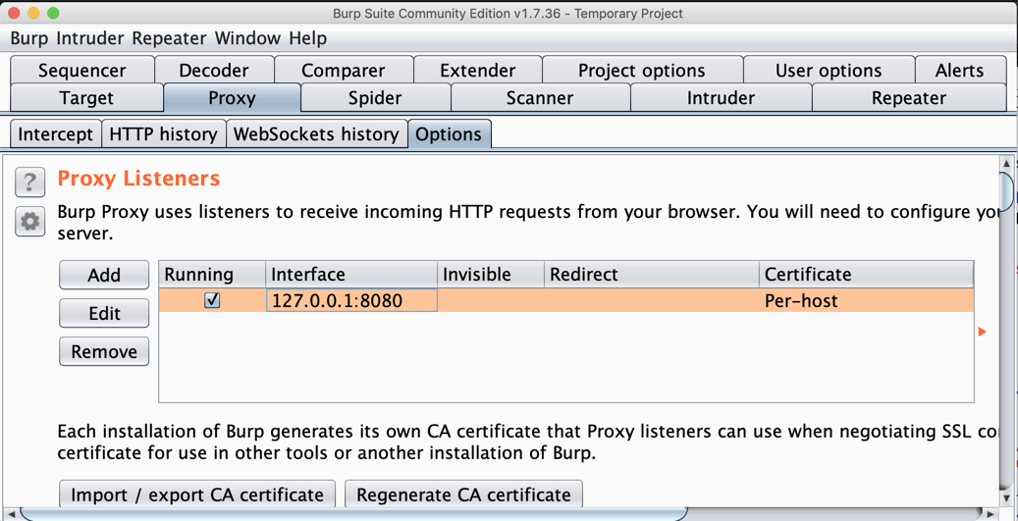
Task: Open the Proxy Listeners gear settings icon
Action: [x=29, y=222]
